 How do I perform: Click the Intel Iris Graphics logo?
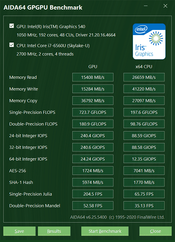(149, 41)
